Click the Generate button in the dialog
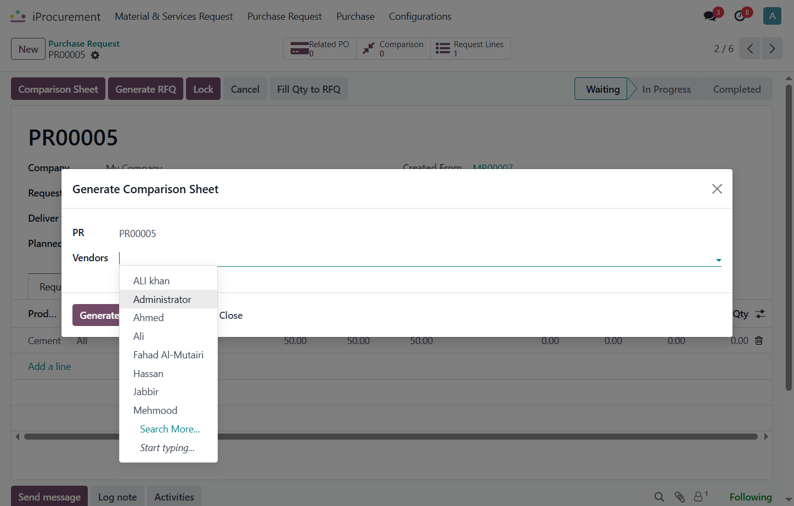 (x=96, y=316)
